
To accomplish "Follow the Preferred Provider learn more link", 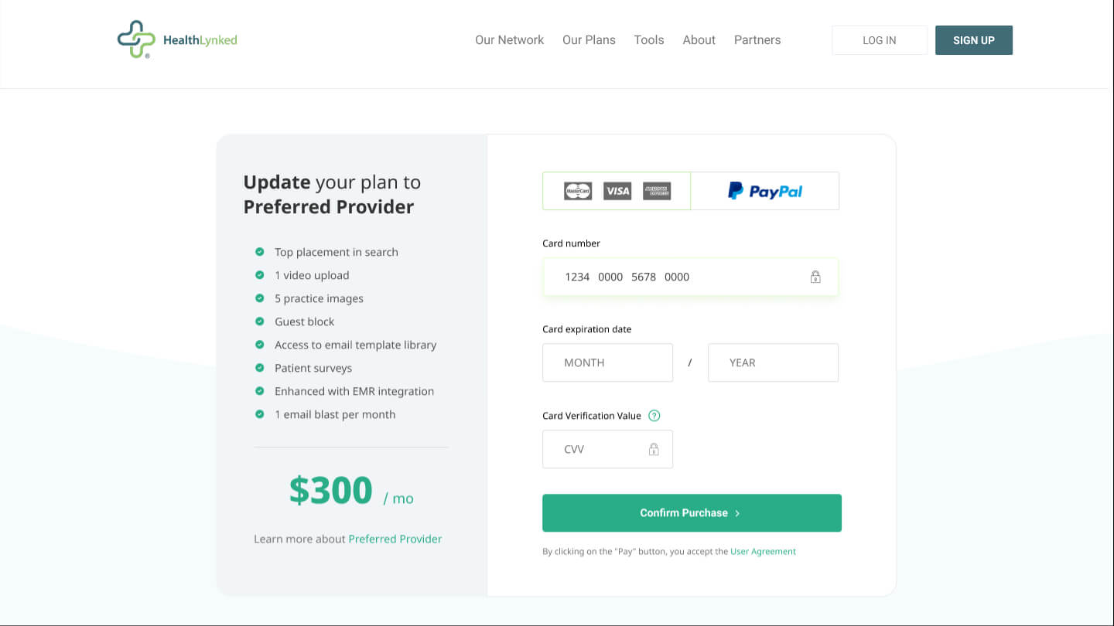I will point(395,539).
